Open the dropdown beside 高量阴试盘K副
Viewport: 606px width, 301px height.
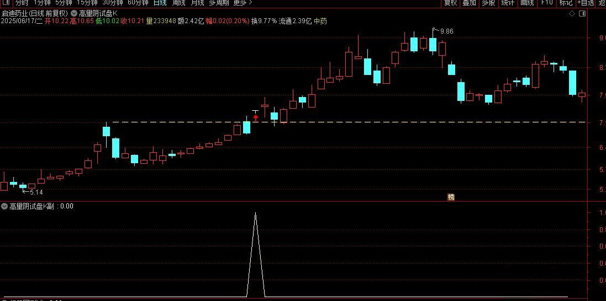pos(4,206)
